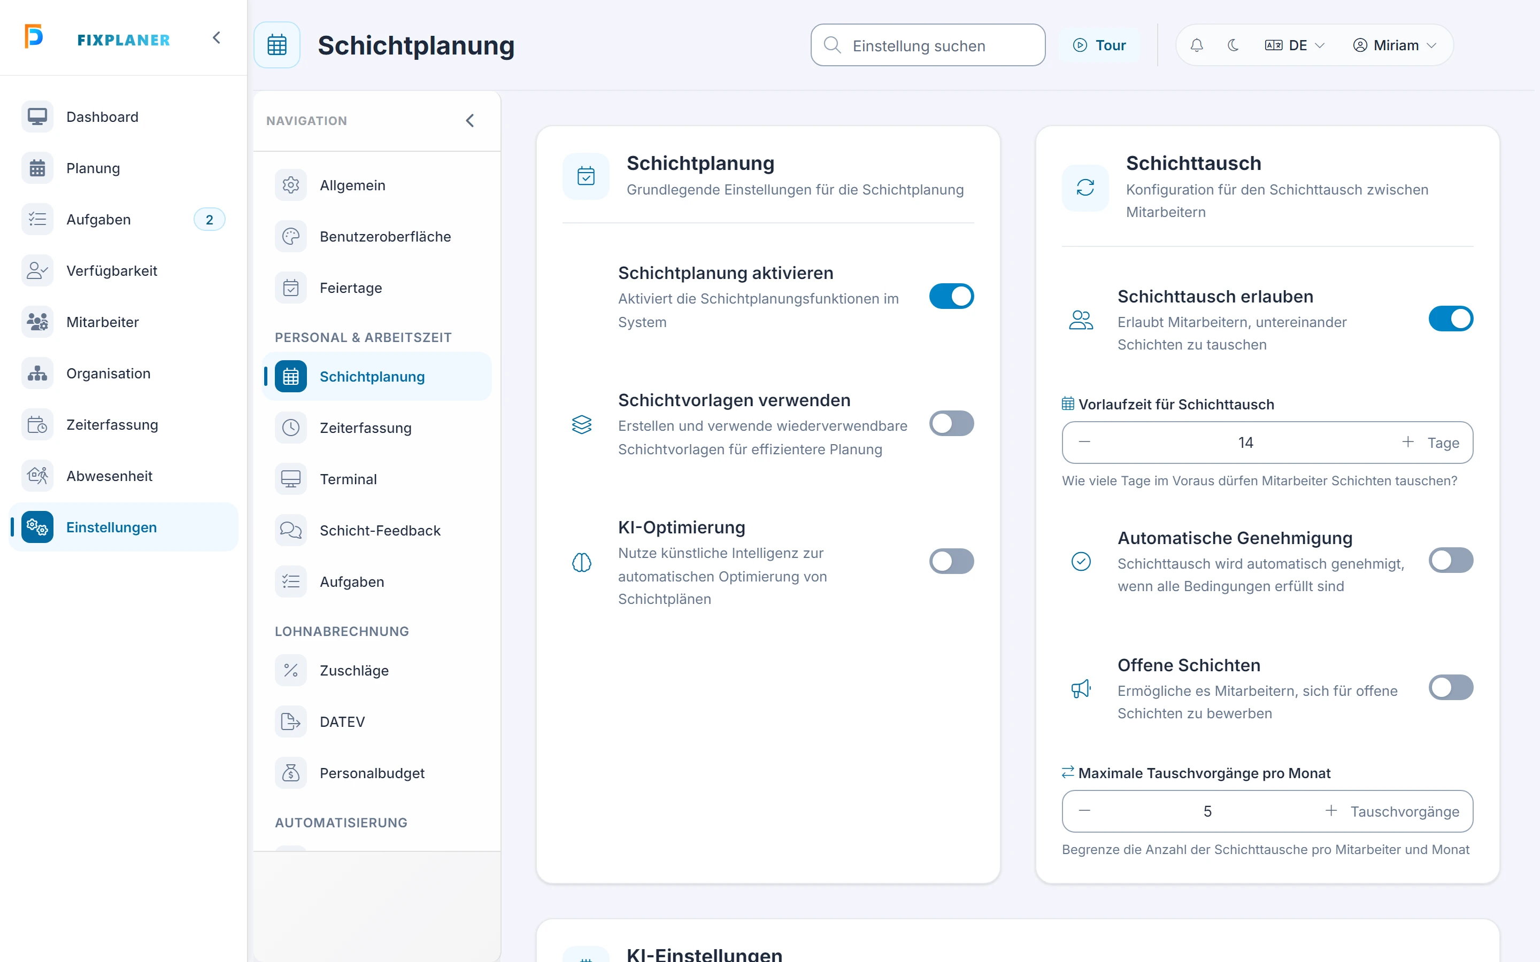1540x962 pixels.
Task: Open Dashboard from the sidebar
Action: (x=124, y=117)
